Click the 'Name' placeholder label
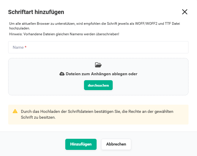Screen dimensions: 197x156 pyautogui.click(x=18, y=47)
